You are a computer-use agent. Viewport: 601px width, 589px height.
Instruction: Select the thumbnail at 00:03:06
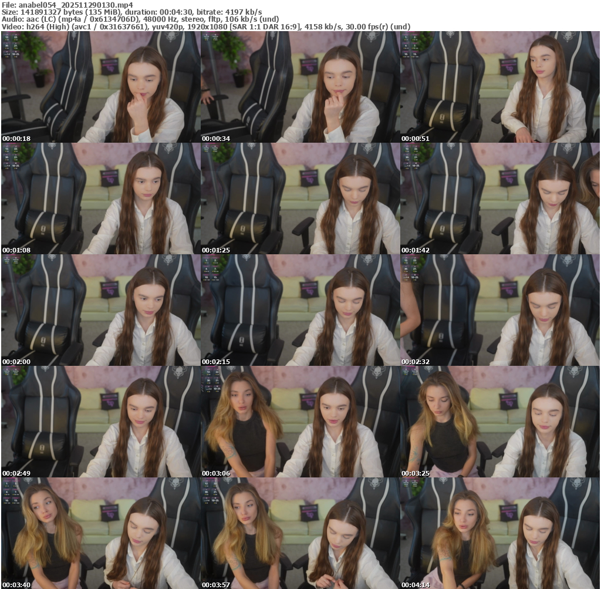(300, 422)
